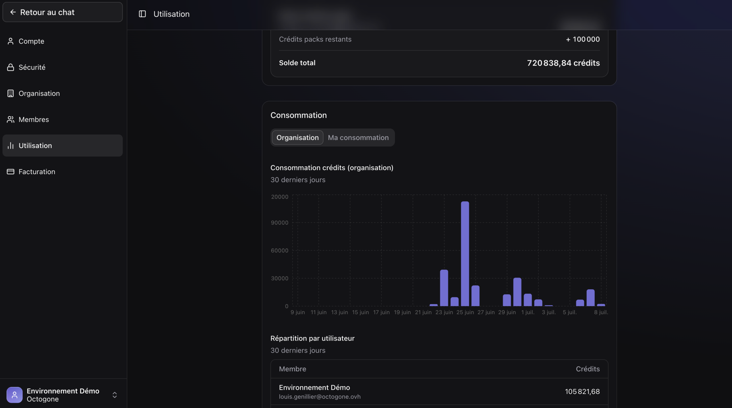Click the Organisation building icon

tap(11, 93)
